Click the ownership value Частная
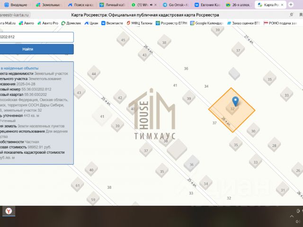The width and height of the screenshot is (303, 227). point(32,142)
